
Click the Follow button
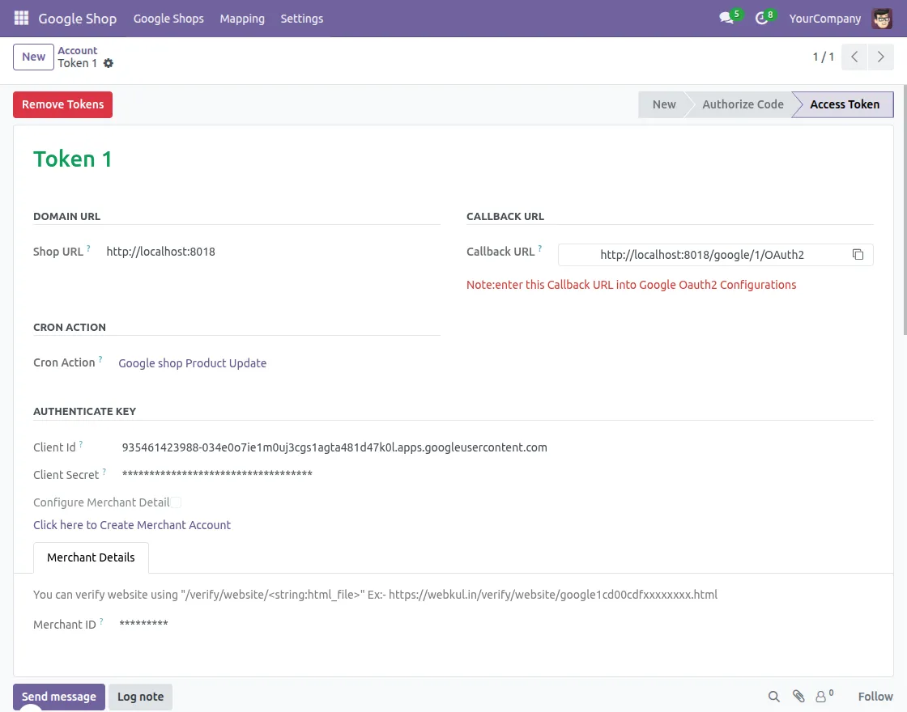[x=875, y=697]
